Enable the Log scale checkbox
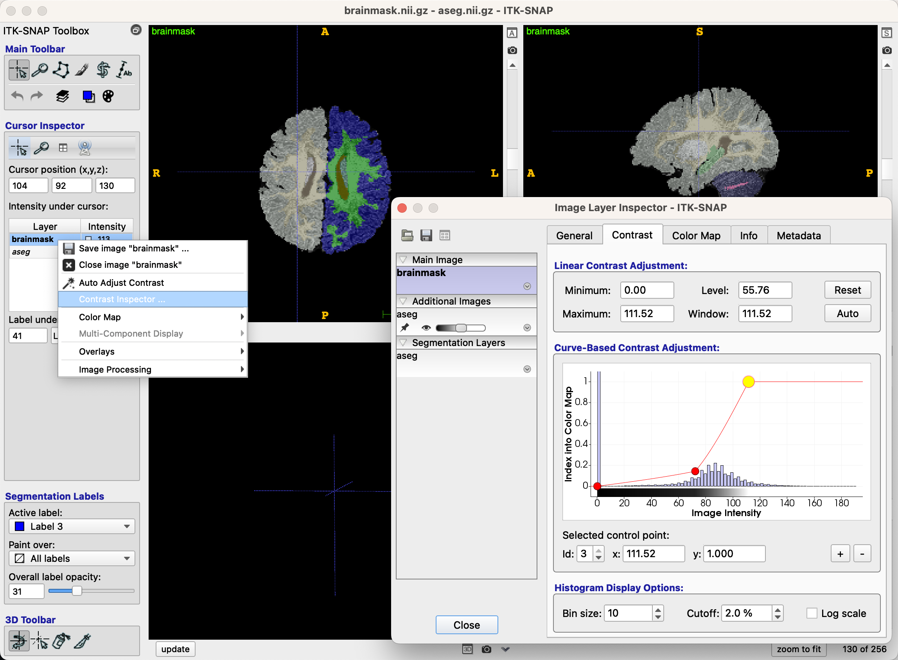This screenshot has width=898, height=660. pos(812,613)
